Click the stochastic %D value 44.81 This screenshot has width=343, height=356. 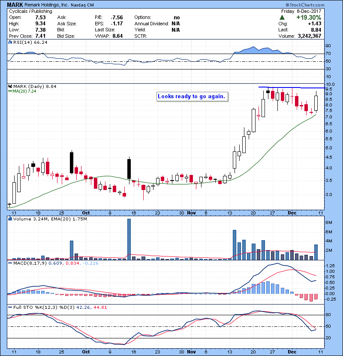tap(100, 308)
